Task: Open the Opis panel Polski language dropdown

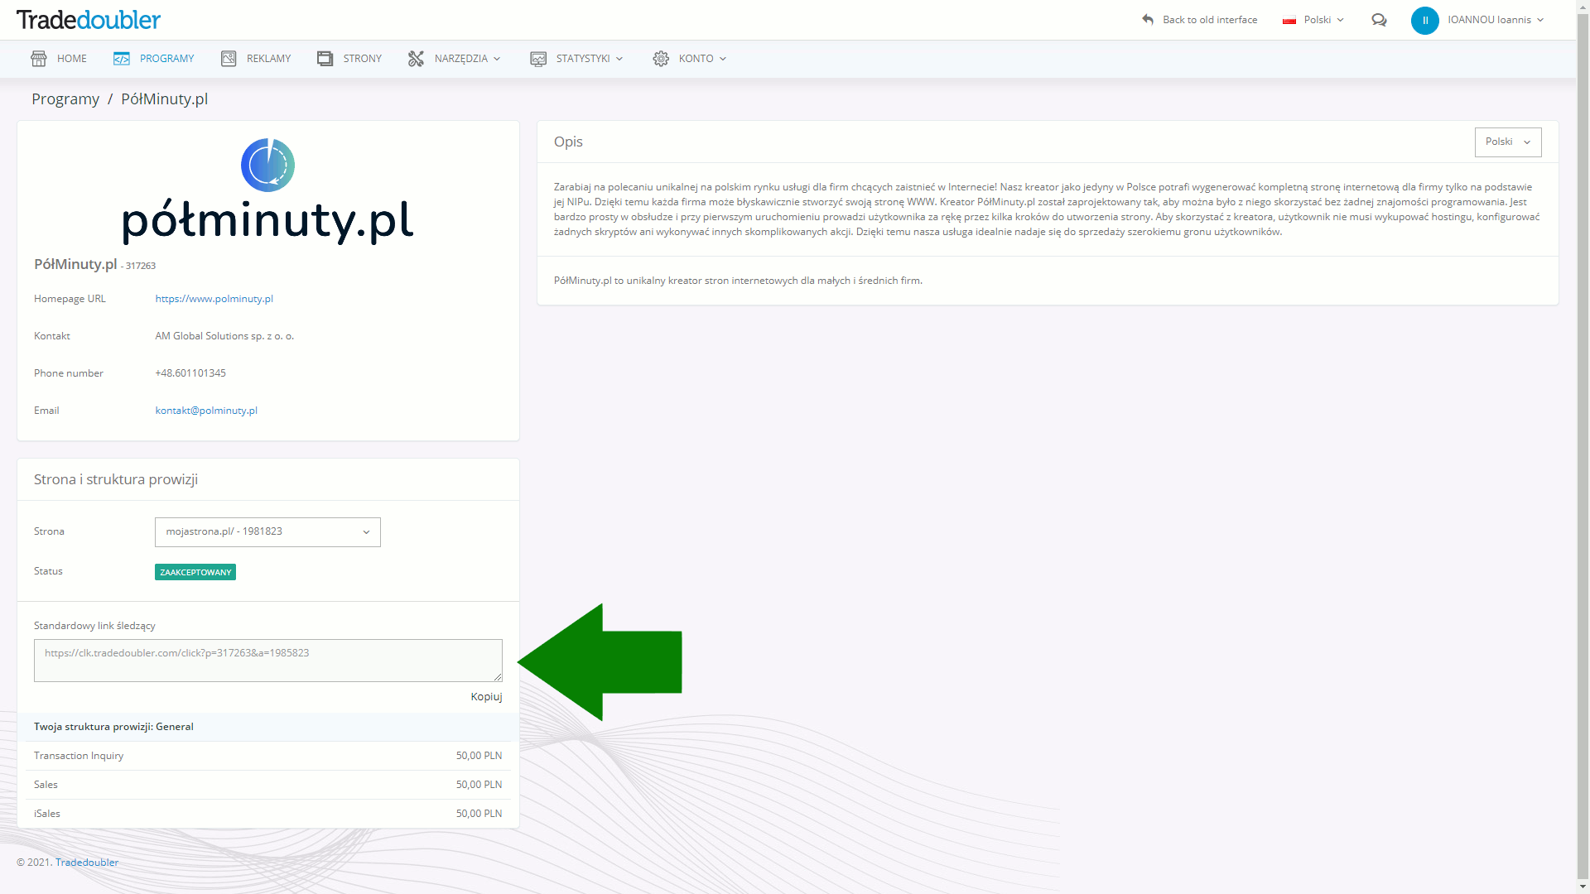Action: (x=1508, y=142)
